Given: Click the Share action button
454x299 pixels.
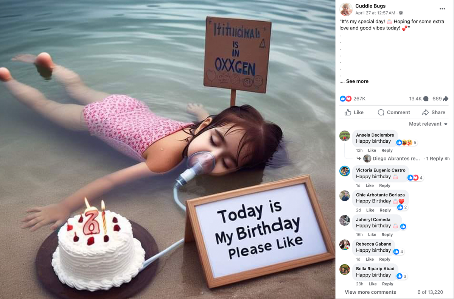Looking at the screenshot, I should click(434, 112).
